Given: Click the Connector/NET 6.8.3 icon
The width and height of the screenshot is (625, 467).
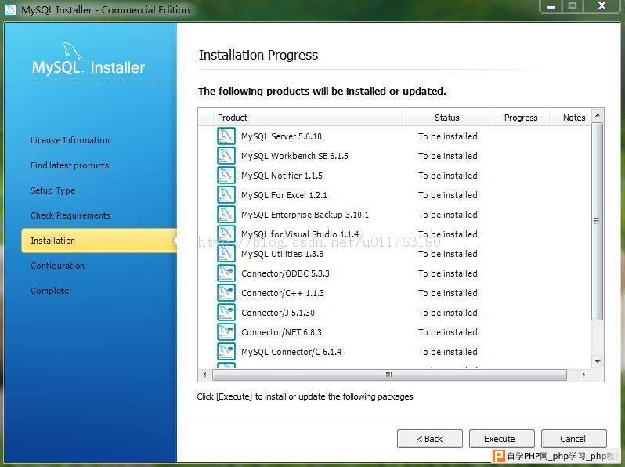Looking at the screenshot, I should tap(226, 331).
